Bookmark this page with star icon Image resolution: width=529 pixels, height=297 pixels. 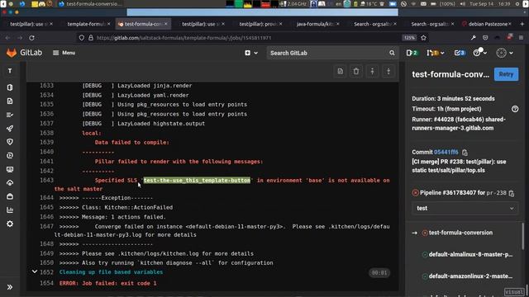click(424, 38)
